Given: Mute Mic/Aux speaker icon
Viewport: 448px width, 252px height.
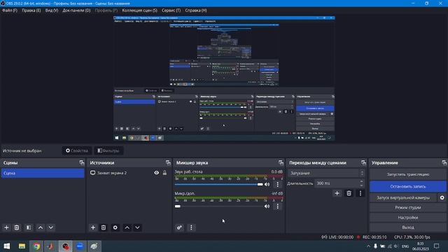Looking at the screenshot, I should point(267,206).
